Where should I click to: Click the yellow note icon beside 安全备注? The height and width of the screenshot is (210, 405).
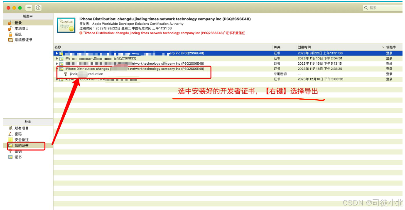click(x=10, y=139)
